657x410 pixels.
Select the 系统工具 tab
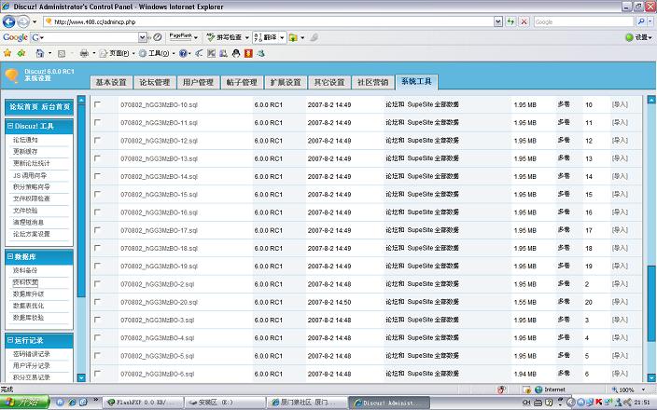(x=416, y=81)
